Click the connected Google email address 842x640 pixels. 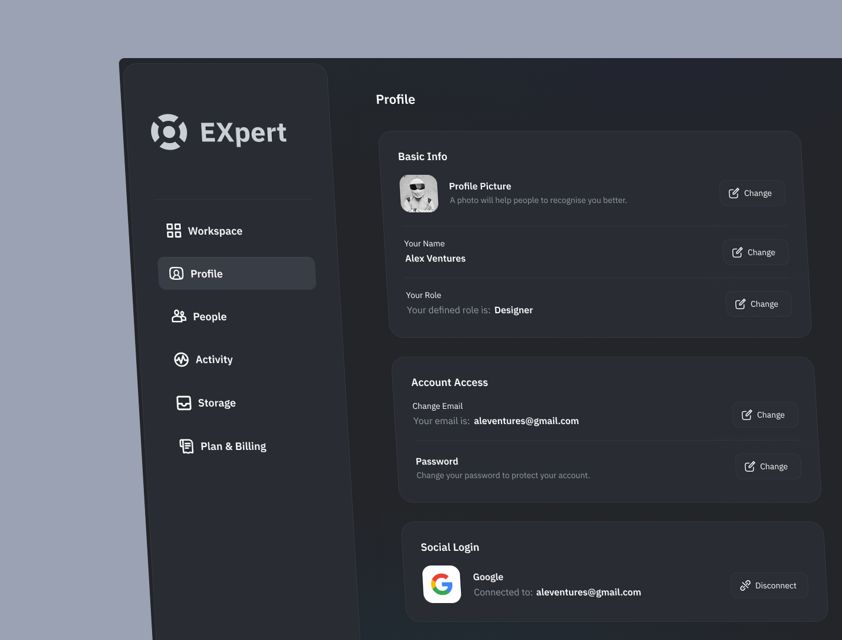588,592
